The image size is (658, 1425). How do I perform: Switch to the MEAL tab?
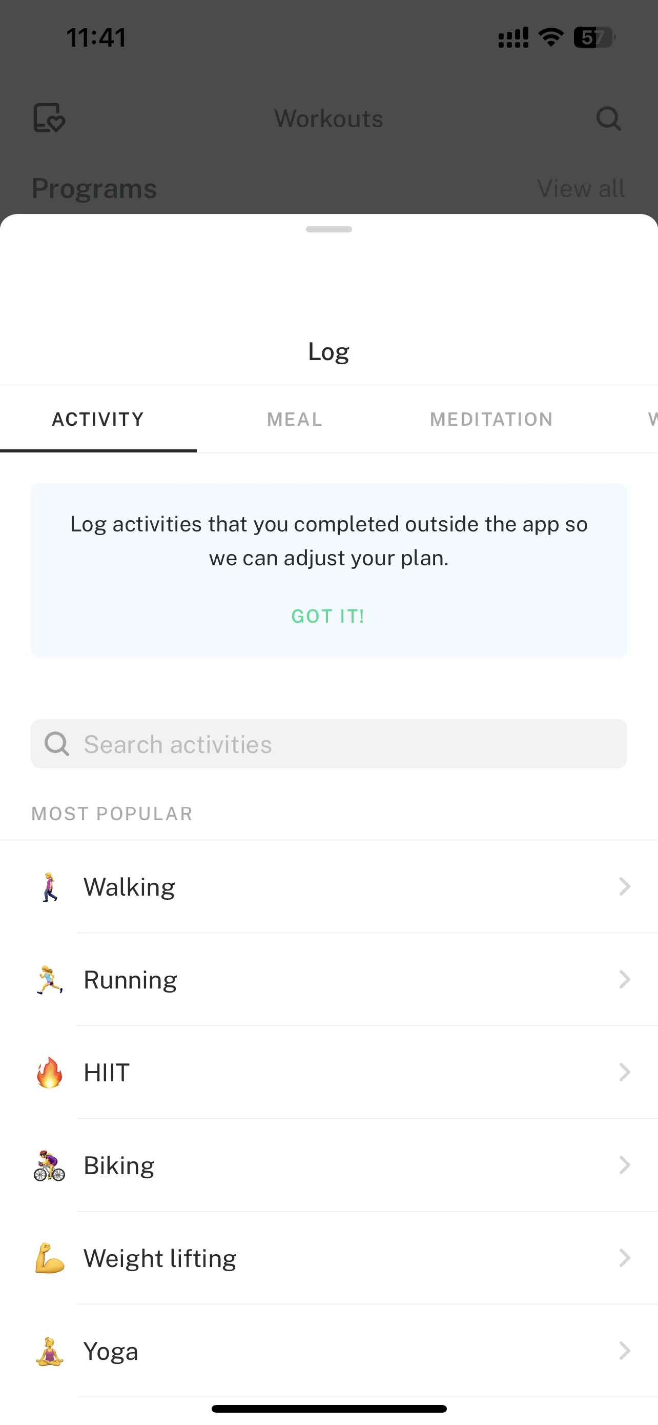tap(295, 419)
